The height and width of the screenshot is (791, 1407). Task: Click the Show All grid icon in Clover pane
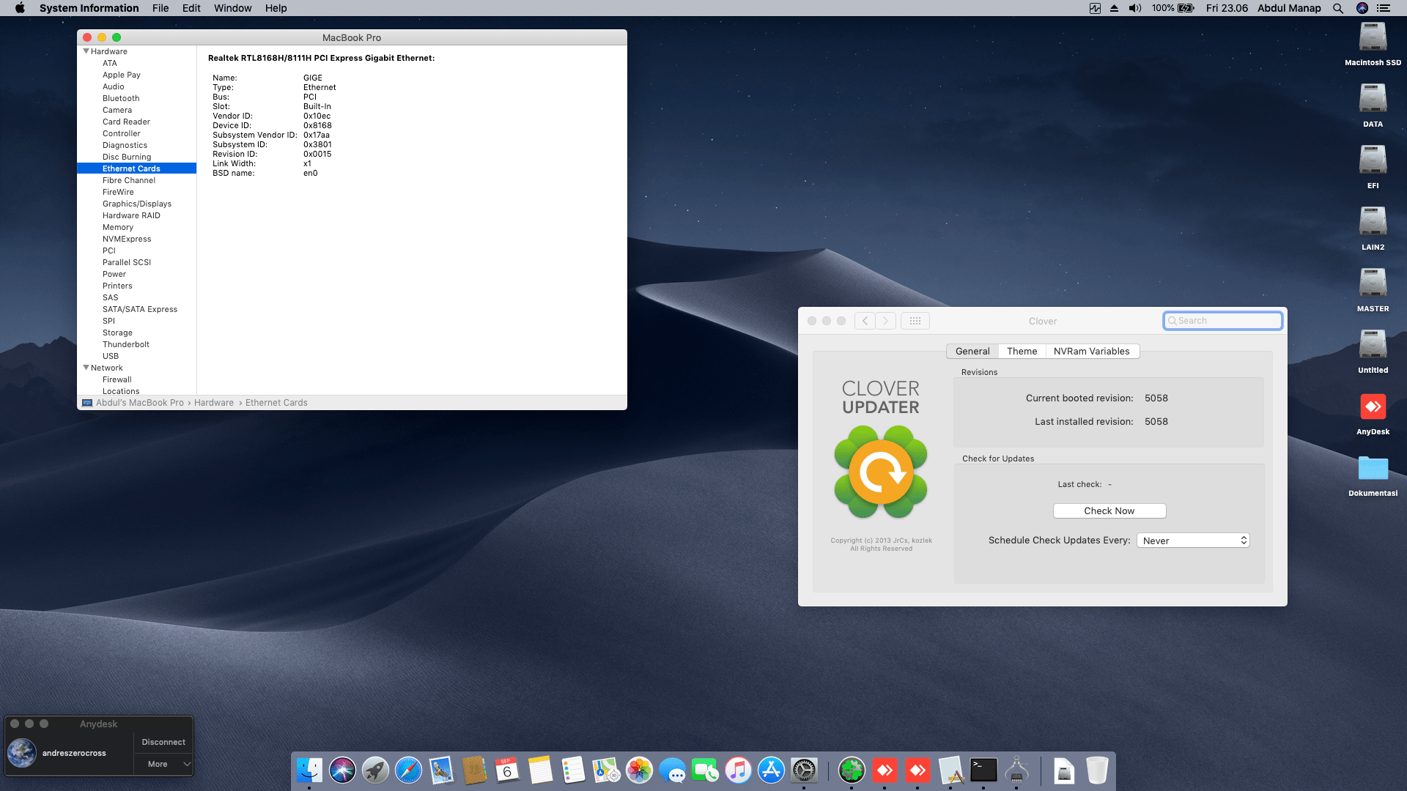click(x=915, y=321)
